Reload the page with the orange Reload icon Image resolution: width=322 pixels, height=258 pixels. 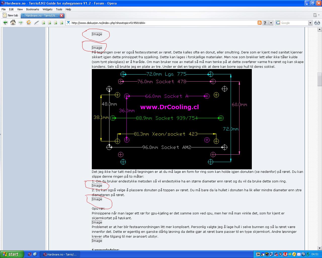29,23
